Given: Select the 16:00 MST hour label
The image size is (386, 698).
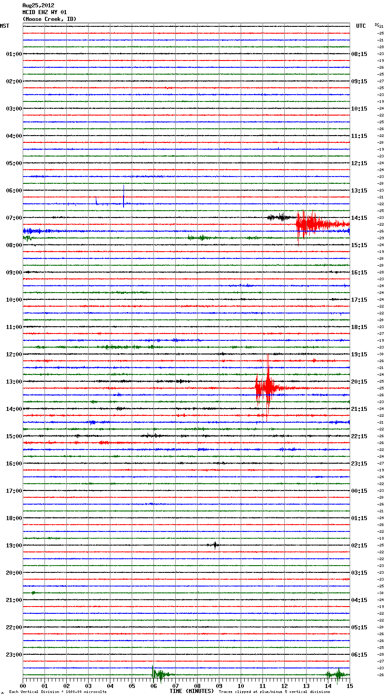Looking at the screenshot, I should pyautogui.click(x=14, y=464).
